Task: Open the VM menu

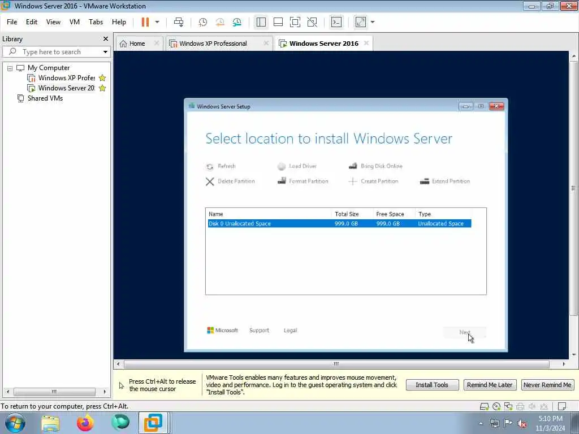Action: [75, 22]
